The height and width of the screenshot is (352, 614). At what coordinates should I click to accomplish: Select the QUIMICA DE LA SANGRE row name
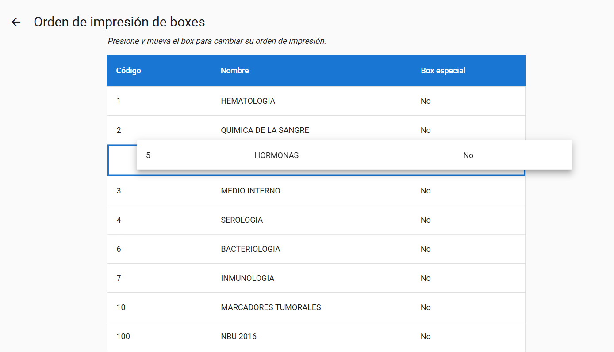(265, 130)
